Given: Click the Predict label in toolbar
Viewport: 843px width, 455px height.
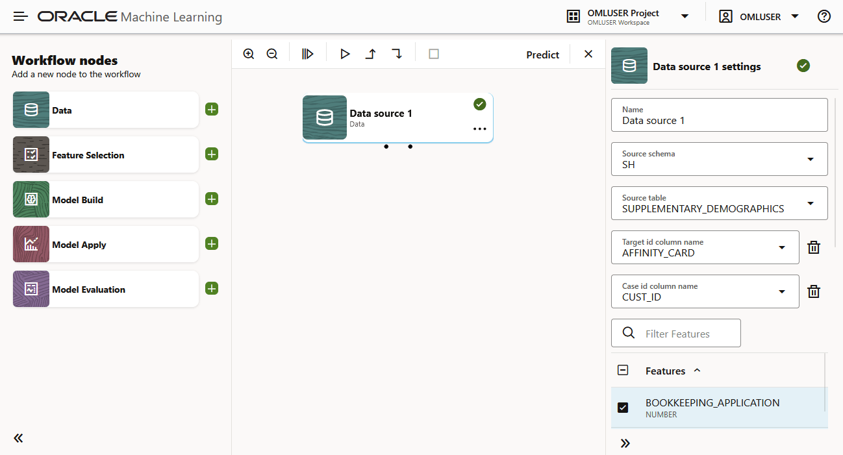Looking at the screenshot, I should click(543, 55).
